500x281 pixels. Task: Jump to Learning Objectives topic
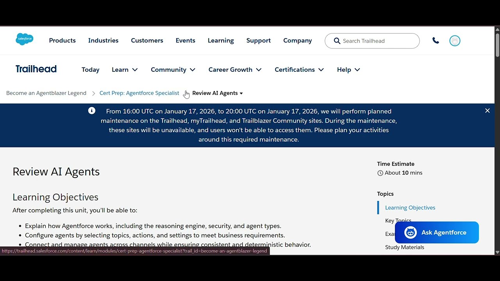[x=410, y=208]
